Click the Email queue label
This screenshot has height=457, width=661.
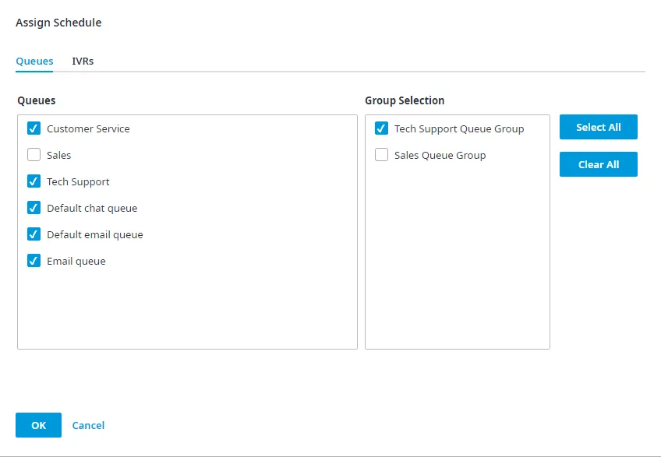click(76, 262)
